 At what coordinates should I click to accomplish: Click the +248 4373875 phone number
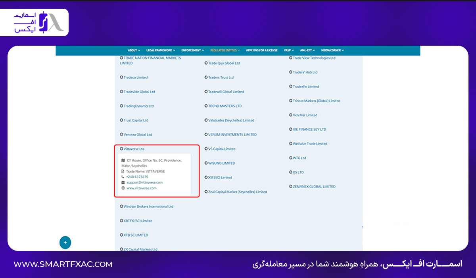pyautogui.click(x=137, y=177)
